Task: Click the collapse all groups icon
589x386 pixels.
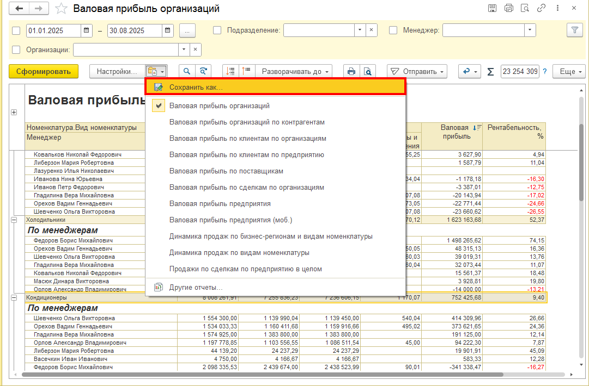Action: 246,71
